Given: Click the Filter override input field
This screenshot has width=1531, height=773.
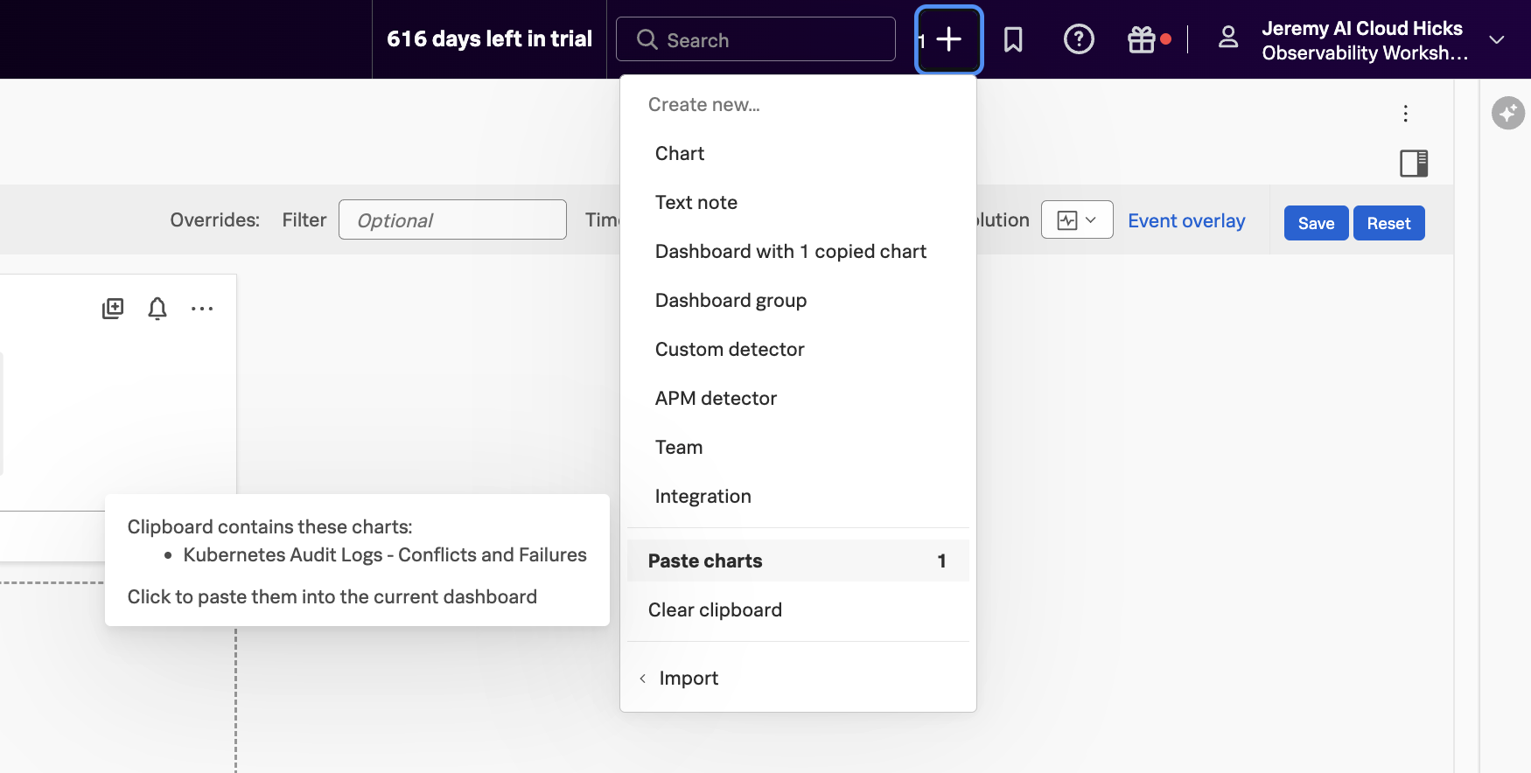Looking at the screenshot, I should [452, 220].
